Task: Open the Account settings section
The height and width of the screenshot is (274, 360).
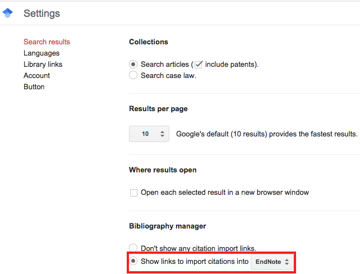Action: pos(37,76)
